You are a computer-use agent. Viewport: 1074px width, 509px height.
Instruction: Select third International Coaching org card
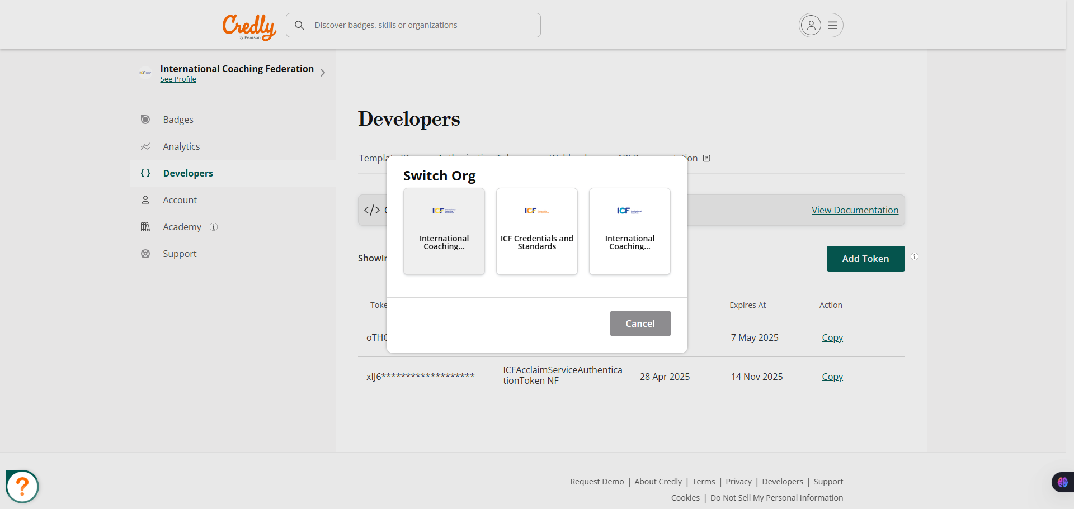coord(630,231)
